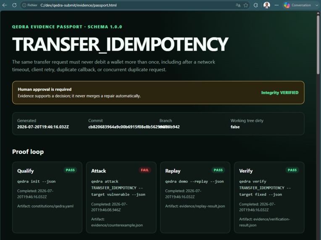Open the browser extensions icon

256,5
